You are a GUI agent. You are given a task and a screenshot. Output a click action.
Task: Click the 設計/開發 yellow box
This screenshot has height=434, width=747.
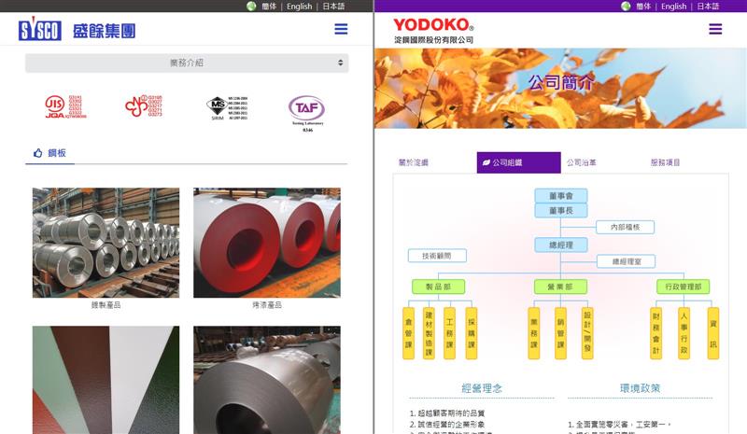[x=587, y=333]
